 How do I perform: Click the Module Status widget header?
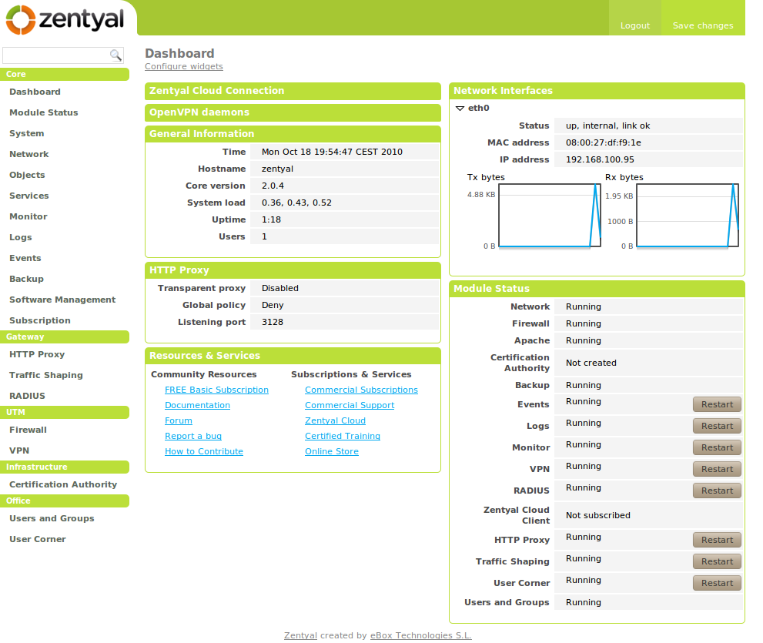(597, 289)
